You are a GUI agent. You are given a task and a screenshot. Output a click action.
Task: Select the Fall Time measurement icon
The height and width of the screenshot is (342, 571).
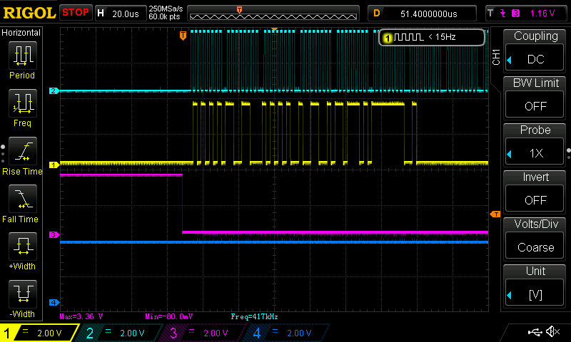point(23,199)
